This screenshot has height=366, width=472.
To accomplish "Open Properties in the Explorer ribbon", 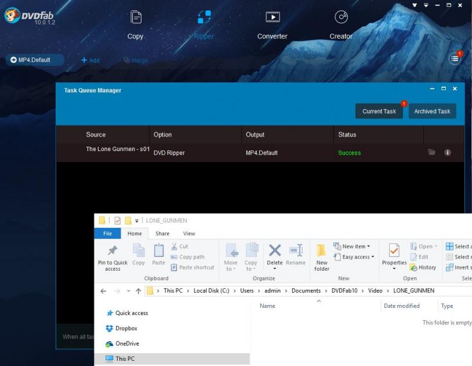I will [394, 256].
